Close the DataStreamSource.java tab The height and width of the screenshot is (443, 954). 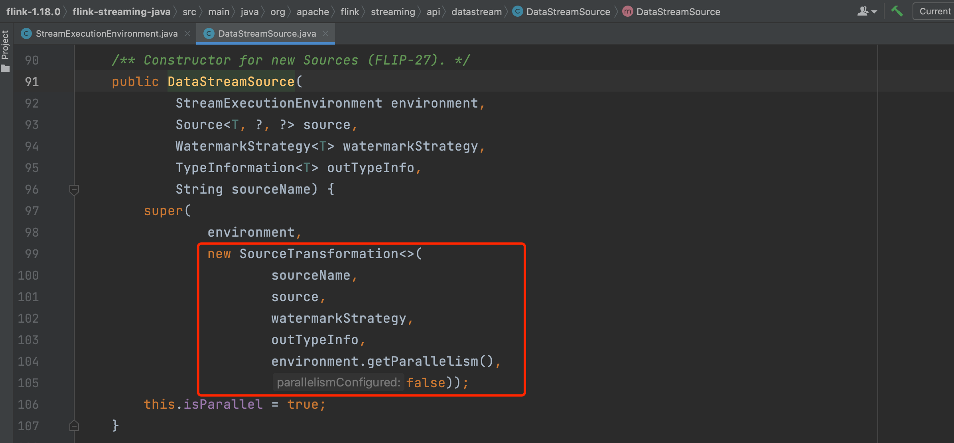click(326, 34)
